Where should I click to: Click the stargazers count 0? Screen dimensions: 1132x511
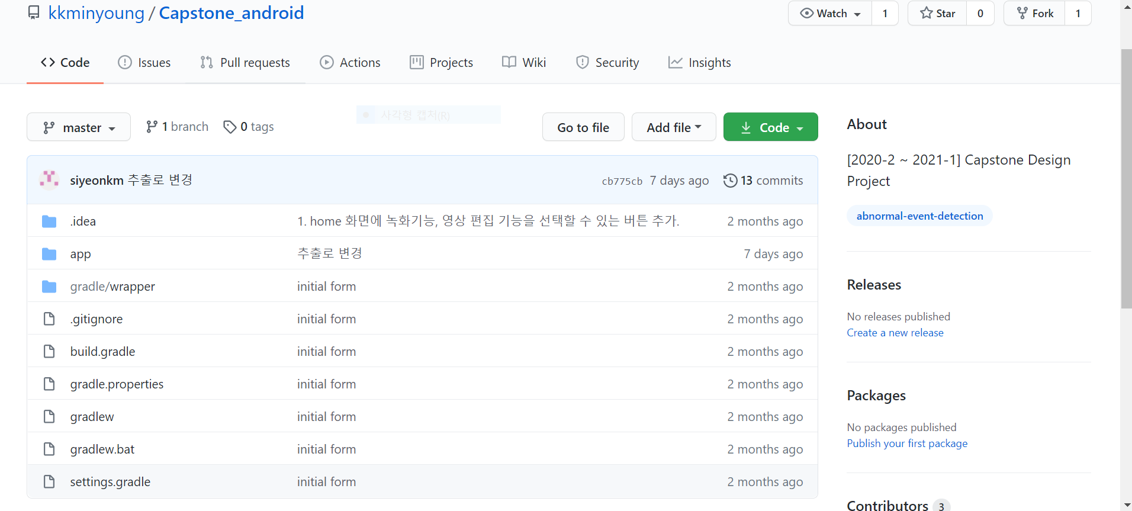pos(980,13)
